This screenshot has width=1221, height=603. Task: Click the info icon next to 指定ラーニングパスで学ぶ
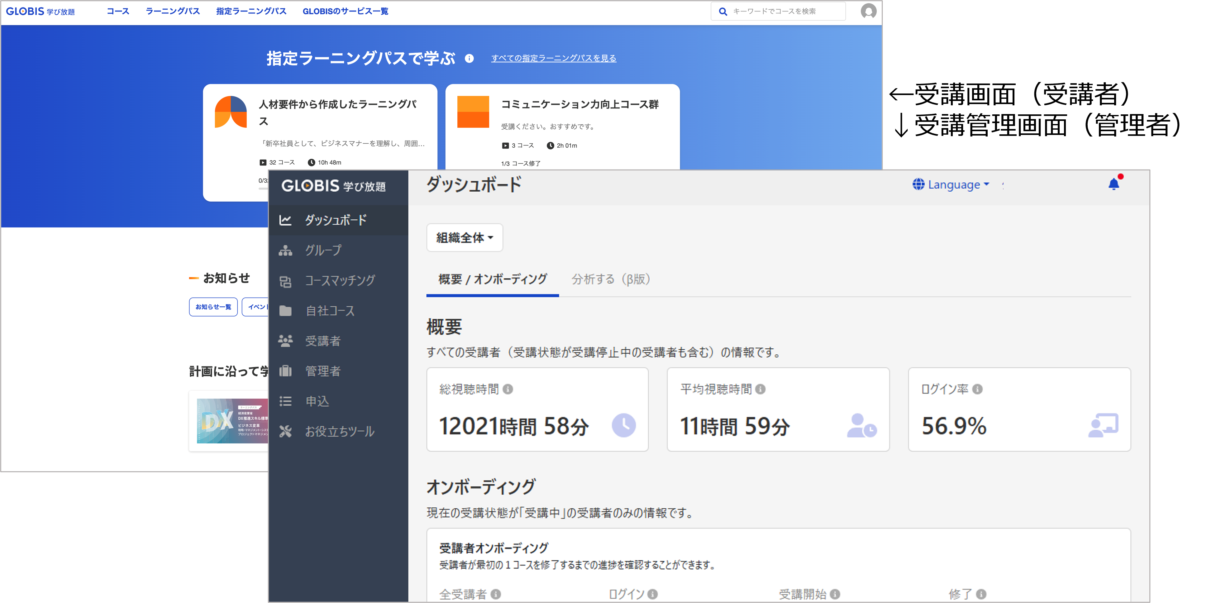tap(470, 58)
